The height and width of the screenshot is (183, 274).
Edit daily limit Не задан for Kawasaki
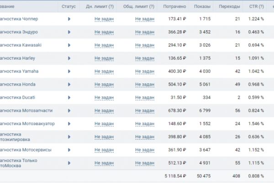click(x=104, y=45)
